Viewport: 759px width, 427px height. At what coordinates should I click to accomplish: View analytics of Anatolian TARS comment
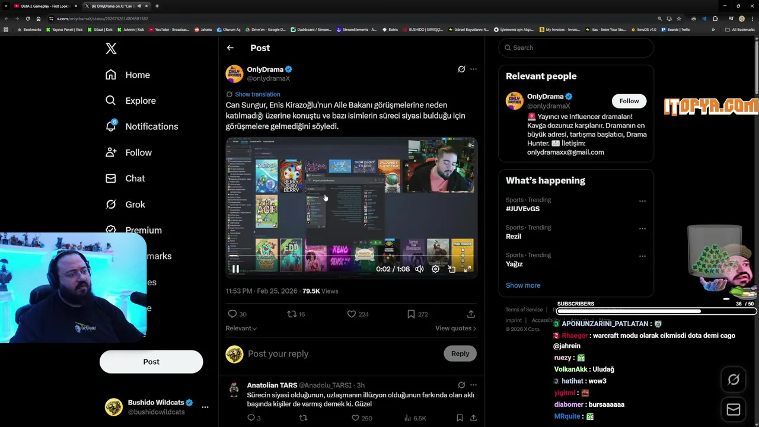[x=414, y=418]
